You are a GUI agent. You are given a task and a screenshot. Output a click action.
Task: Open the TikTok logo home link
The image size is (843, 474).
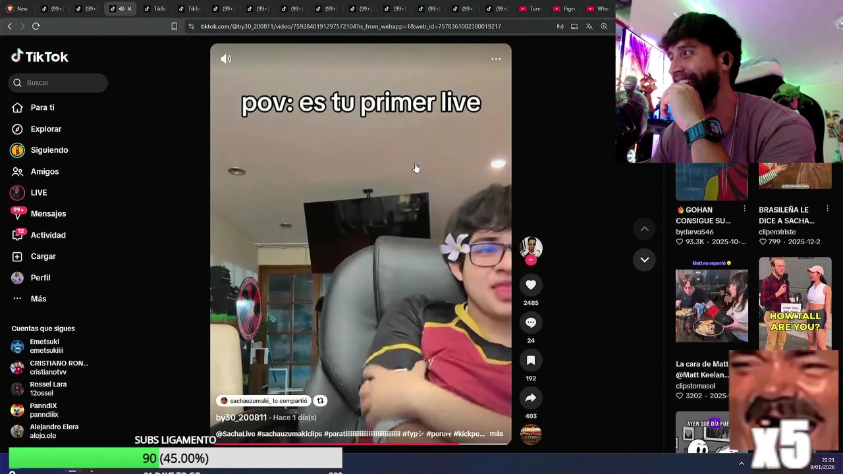click(x=40, y=57)
